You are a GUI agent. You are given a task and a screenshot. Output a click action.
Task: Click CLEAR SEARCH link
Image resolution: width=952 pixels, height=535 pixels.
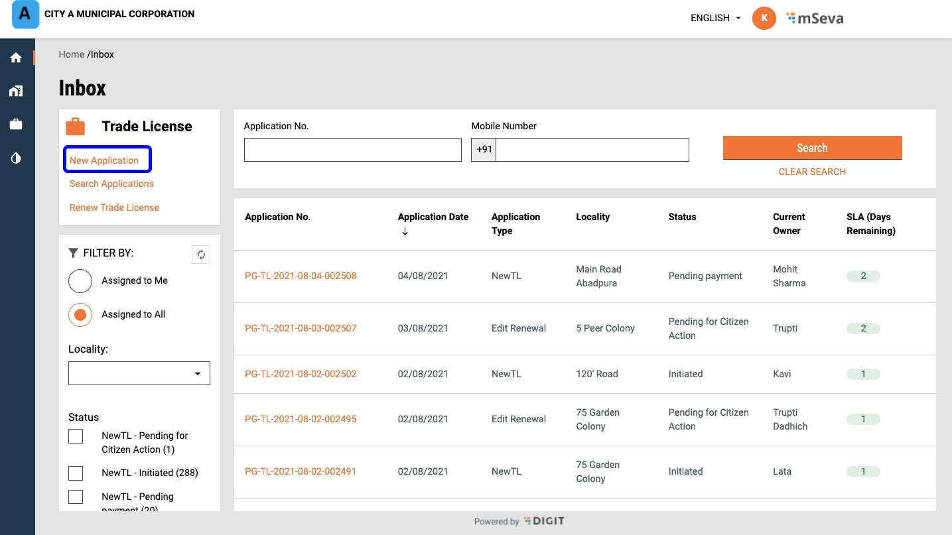click(812, 172)
